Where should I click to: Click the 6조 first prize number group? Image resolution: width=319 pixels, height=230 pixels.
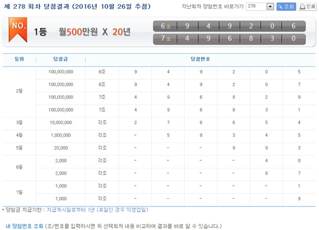pyautogui.click(x=229, y=26)
